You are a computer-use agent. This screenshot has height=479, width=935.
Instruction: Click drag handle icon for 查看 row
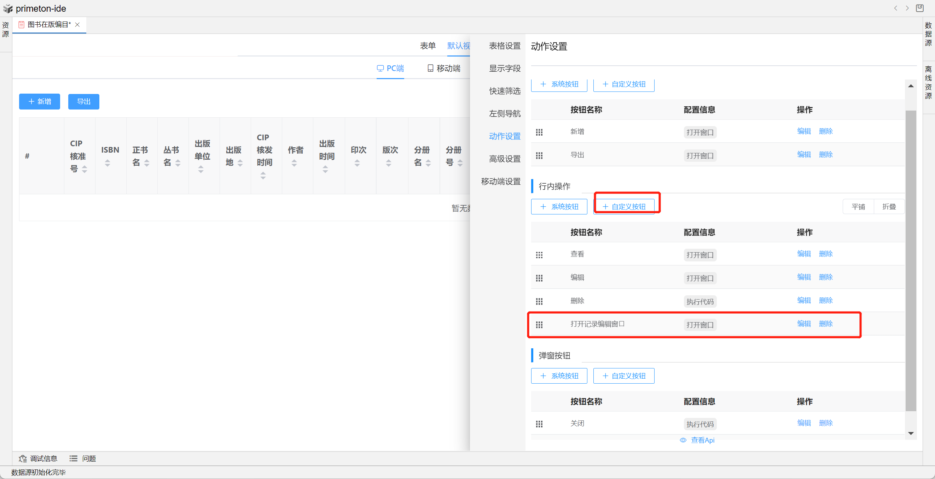coord(539,255)
